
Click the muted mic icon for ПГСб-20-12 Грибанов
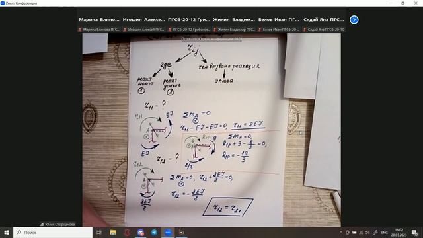pos(170,30)
